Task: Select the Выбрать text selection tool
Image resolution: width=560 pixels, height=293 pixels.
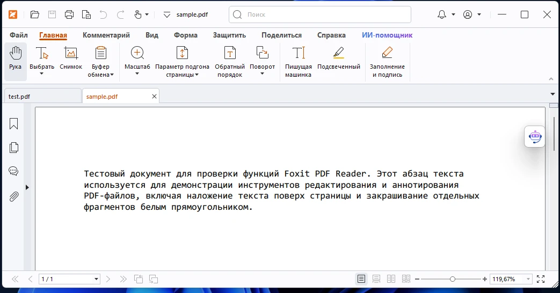Action: tap(42, 58)
